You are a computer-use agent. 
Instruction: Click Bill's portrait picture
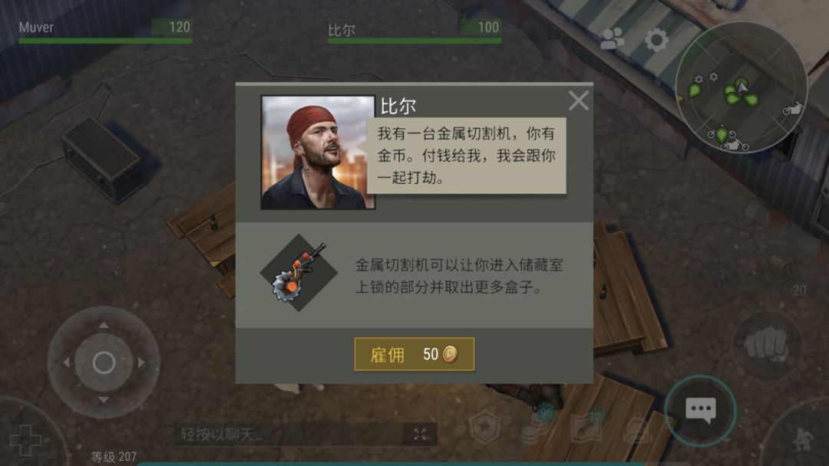coord(318,153)
